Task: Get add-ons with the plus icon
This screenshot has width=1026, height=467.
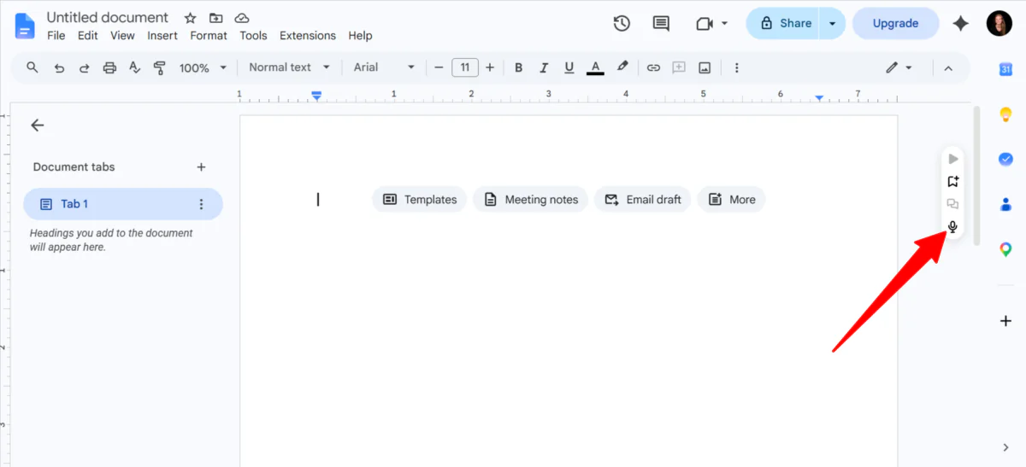Action: (x=1005, y=321)
